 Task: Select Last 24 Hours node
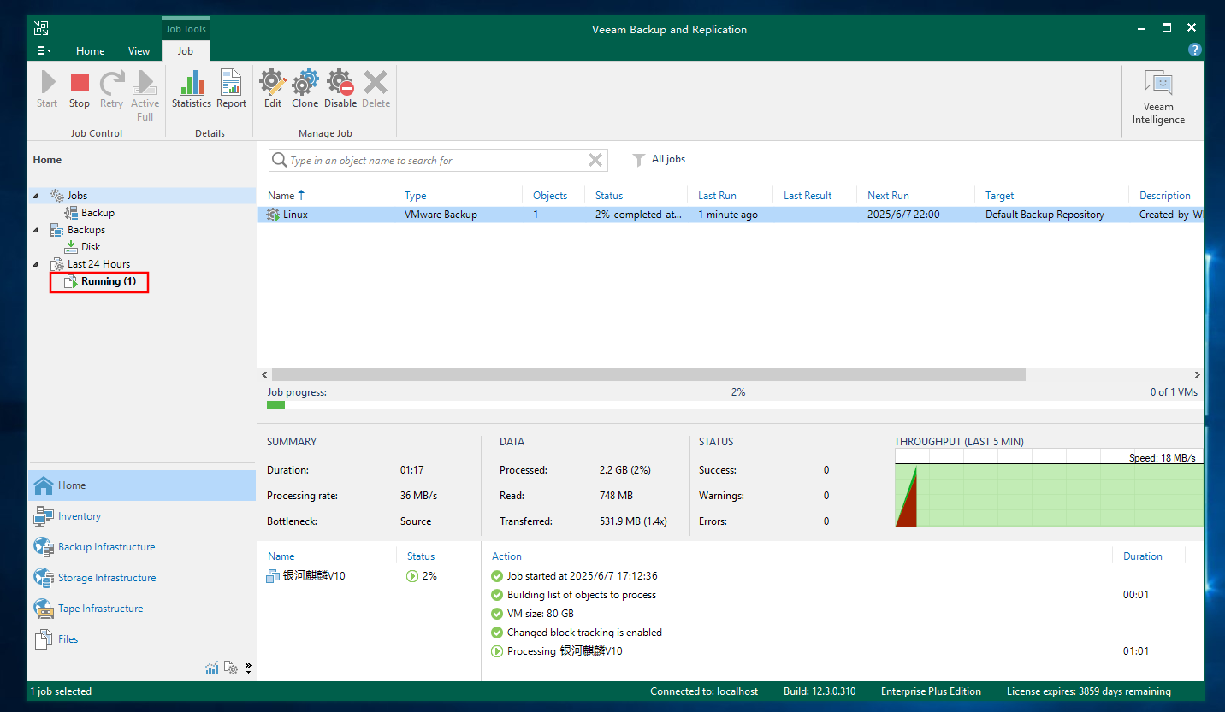(x=98, y=264)
